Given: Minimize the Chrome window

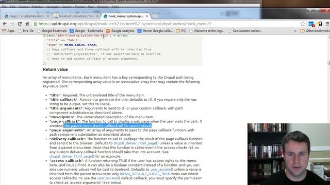Looking at the screenshot, I should tap(310, 10).
